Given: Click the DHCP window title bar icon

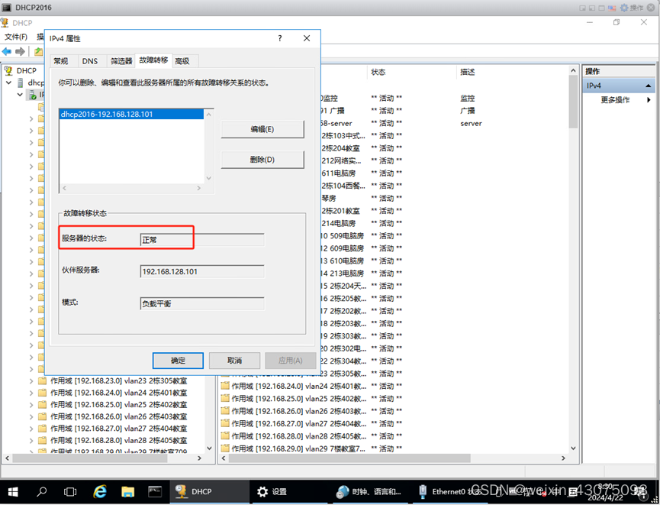Looking at the screenshot, I should [5, 22].
